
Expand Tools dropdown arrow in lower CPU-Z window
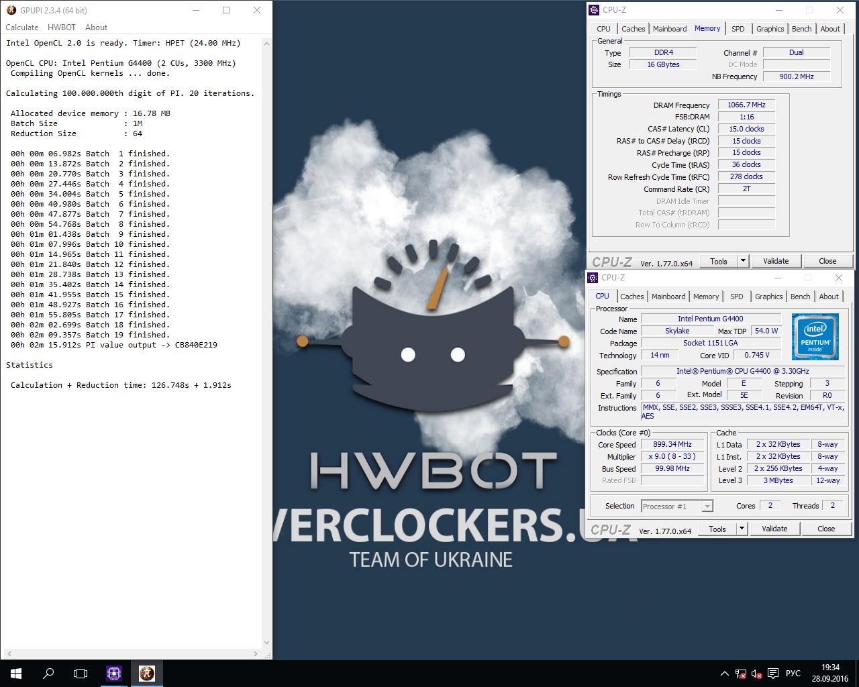(x=742, y=529)
